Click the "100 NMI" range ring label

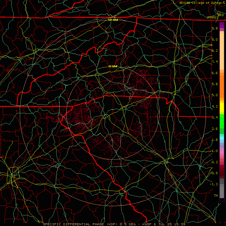click(113, 20)
